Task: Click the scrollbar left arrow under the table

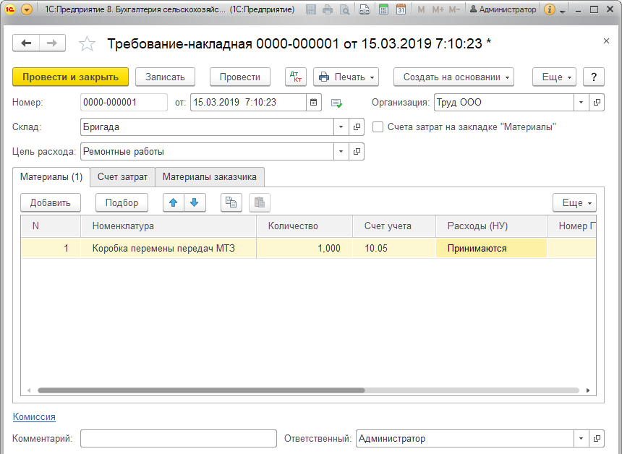Action: tap(28, 390)
